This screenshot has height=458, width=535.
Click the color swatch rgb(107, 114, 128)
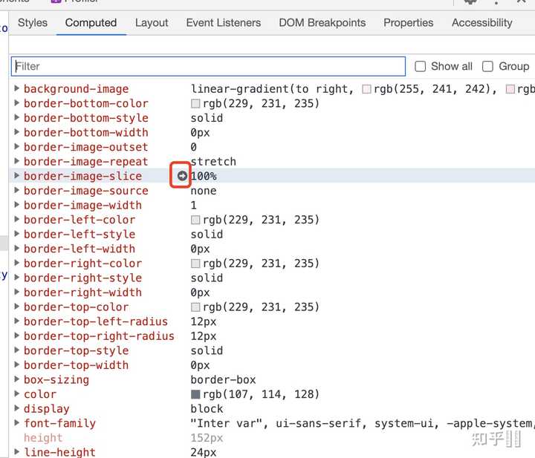click(195, 395)
